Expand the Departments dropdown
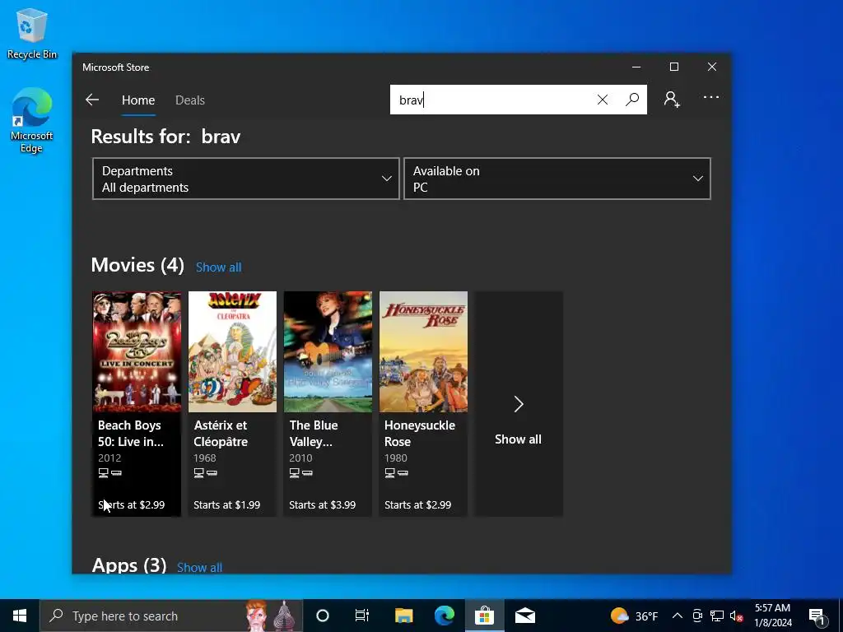This screenshot has height=632, width=843. tap(245, 179)
